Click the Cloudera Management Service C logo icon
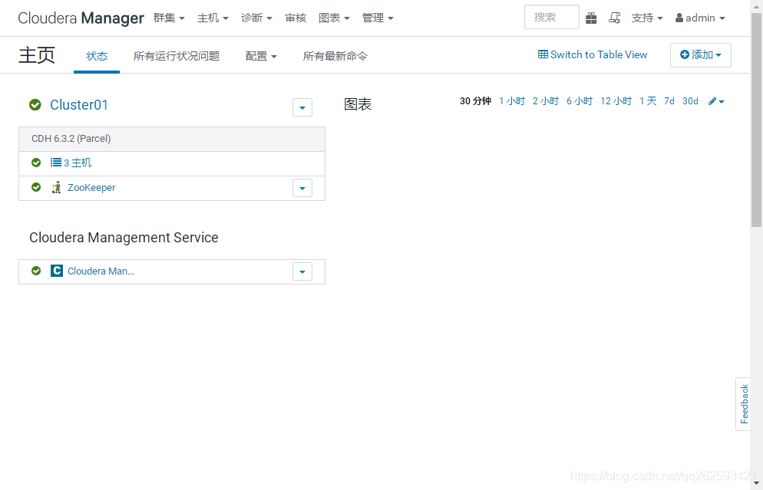This screenshot has height=490, width=763. (x=57, y=271)
